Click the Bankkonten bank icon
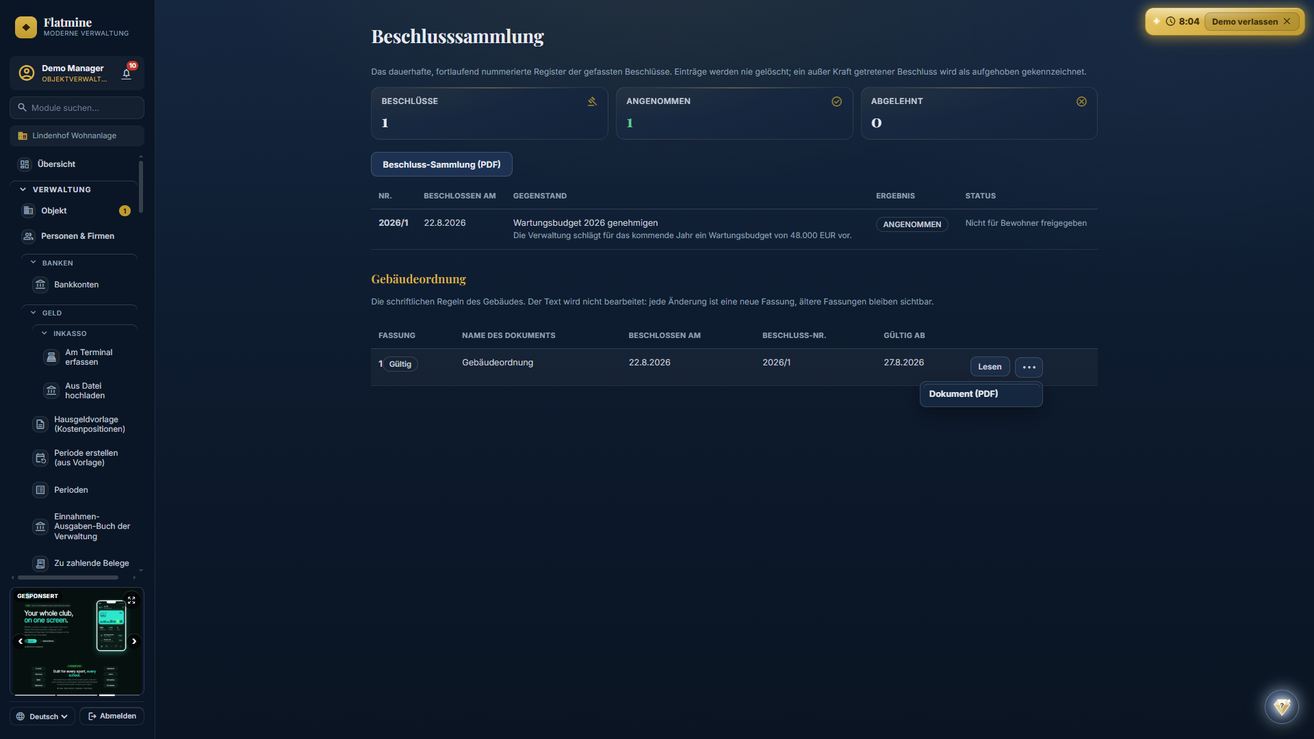Screen dimensions: 1314x739 40,285
